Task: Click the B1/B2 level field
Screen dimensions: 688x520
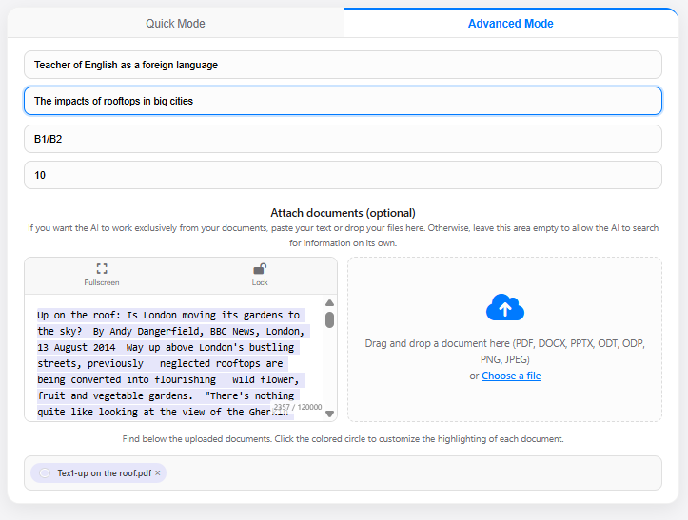Action: pyautogui.click(x=343, y=139)
